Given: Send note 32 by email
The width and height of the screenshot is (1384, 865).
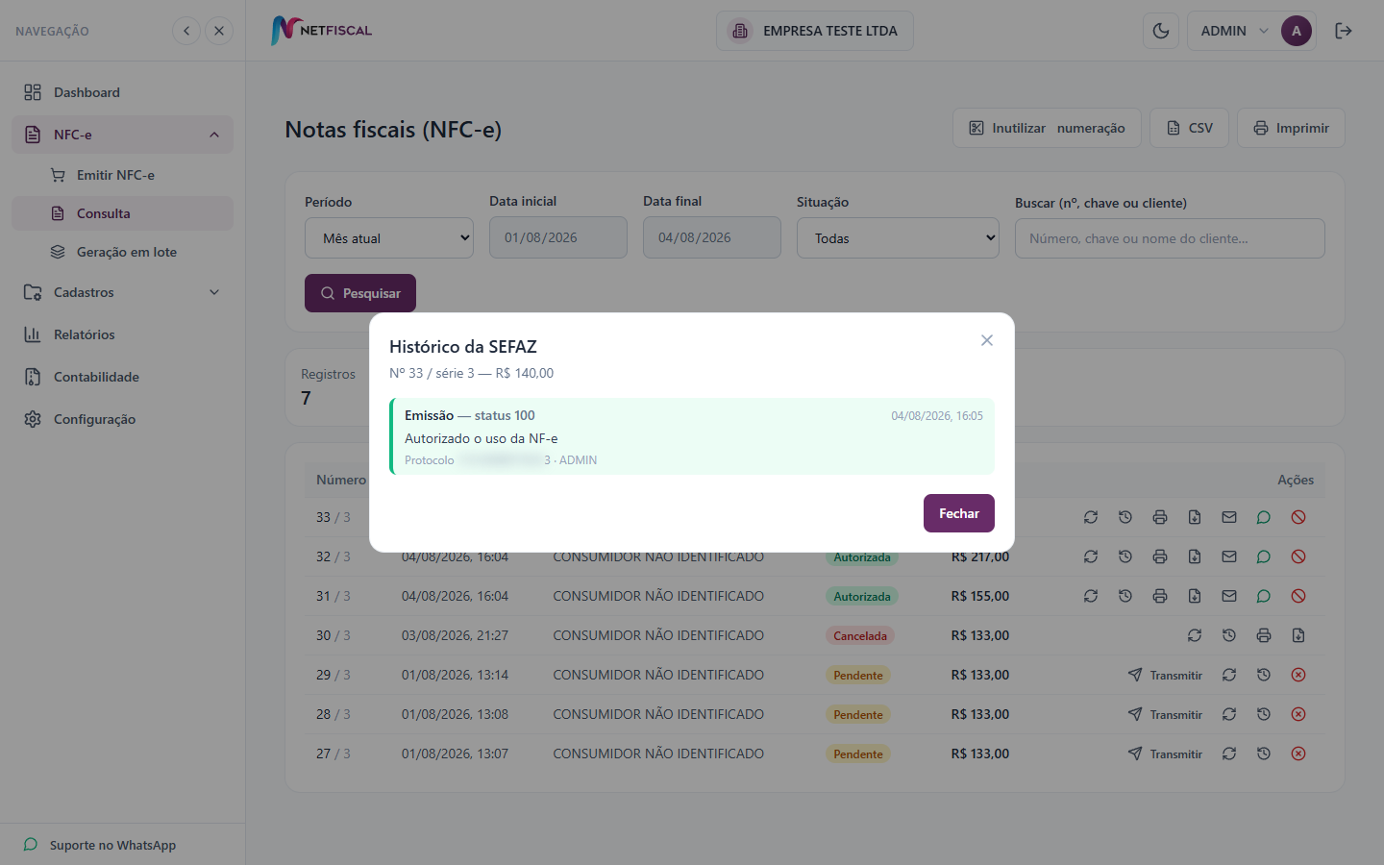Looking at the screenshot, I should [x=1229, y=556].
